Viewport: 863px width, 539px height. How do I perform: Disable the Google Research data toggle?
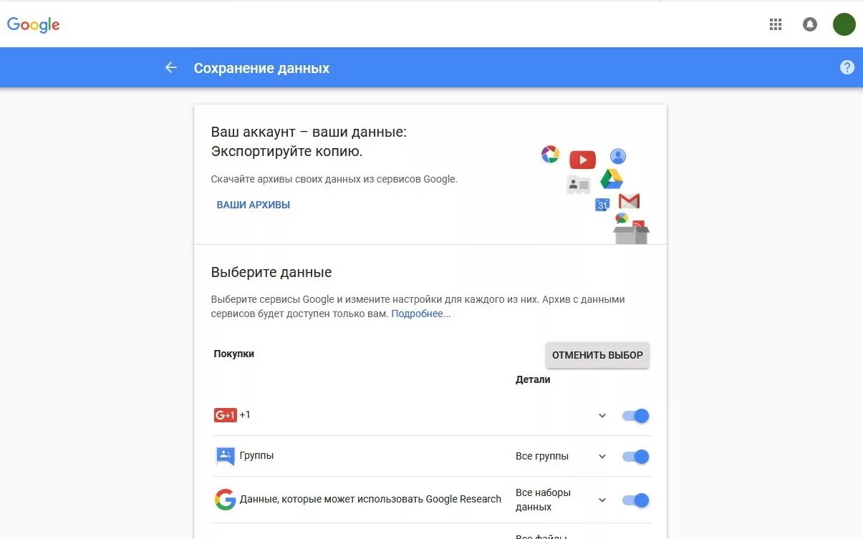point(636,500)
